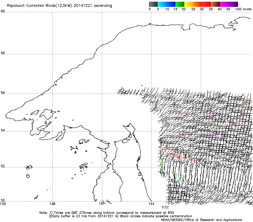Click the 'Data buffer is 22 hrs' note
Viewport: 253px width, 222px height.
tap(69, 216)
